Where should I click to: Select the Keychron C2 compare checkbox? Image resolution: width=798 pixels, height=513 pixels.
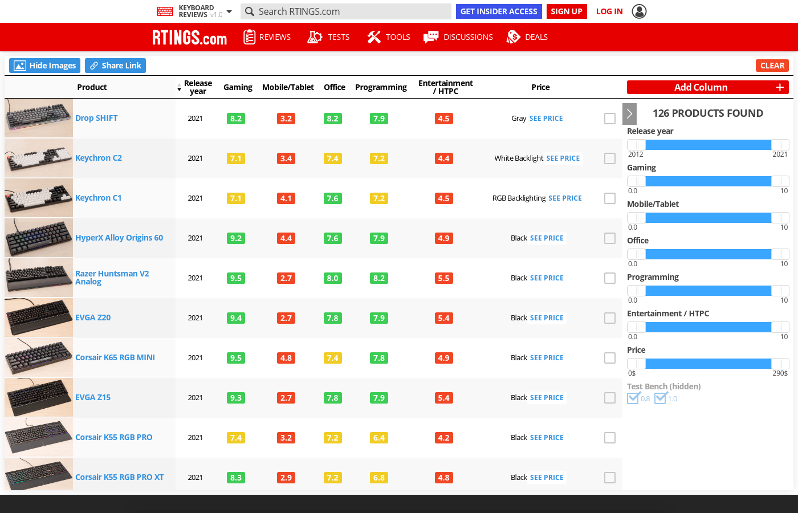(610, 158)
